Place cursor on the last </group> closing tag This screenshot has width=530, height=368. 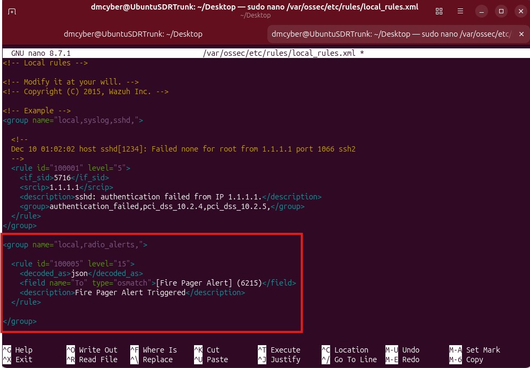pos(20,321)
